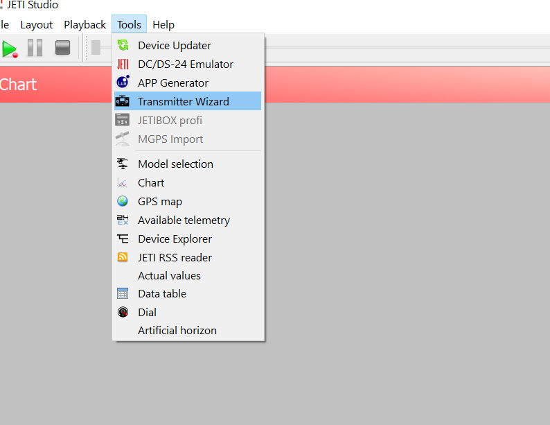Image resolution: width=550 pixels, height=425 pixels.
Task: Select the Dial menu entry
Action: pos(188,313)
